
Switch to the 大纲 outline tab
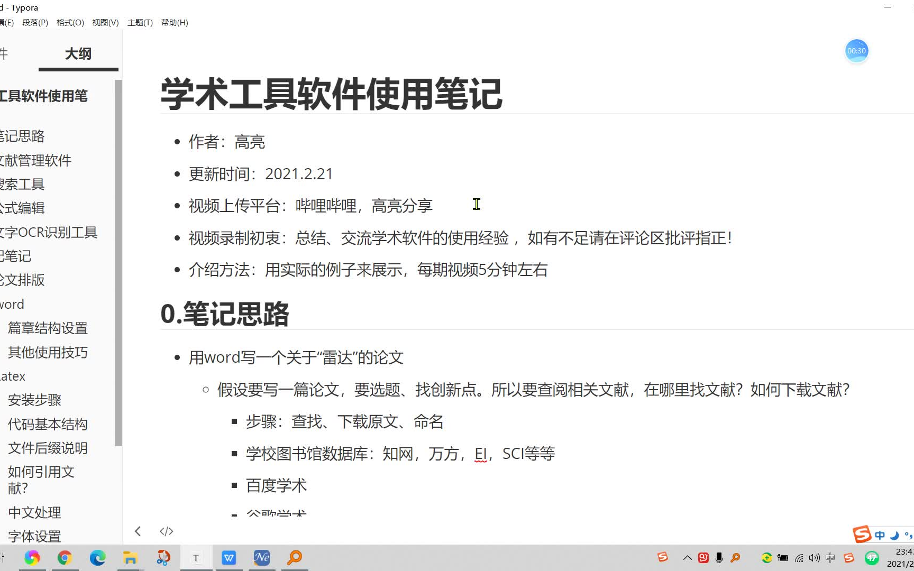[78, 53]
